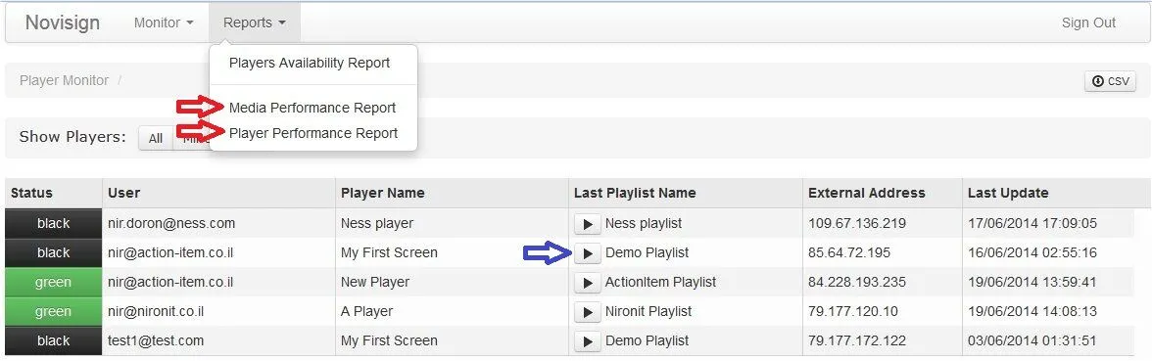The image size is (1152, 361).
Task: Export the player list as CSV
Action: pos(1110,81)
